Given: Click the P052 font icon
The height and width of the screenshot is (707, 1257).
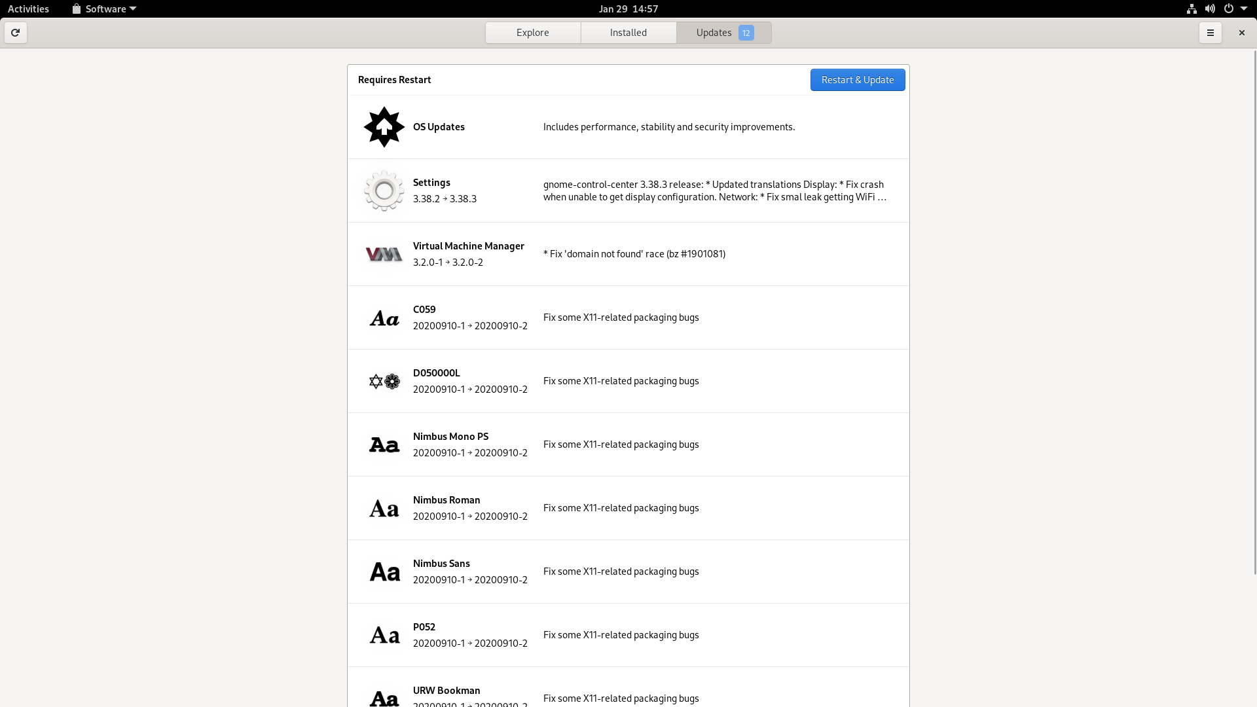Looking at the screenshot, I should [383, 634].
